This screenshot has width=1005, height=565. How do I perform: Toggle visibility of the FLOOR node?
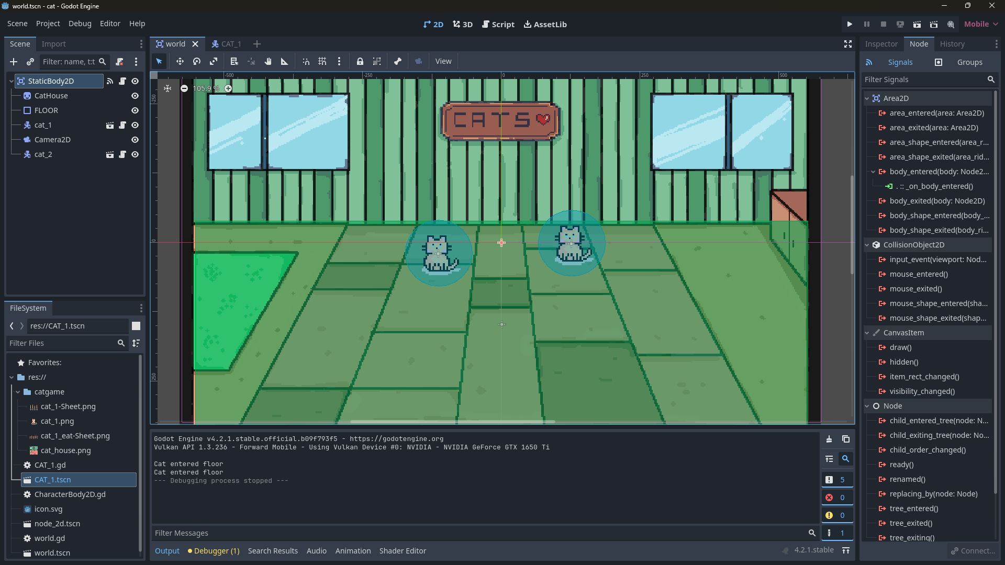[x=135, y=110]
